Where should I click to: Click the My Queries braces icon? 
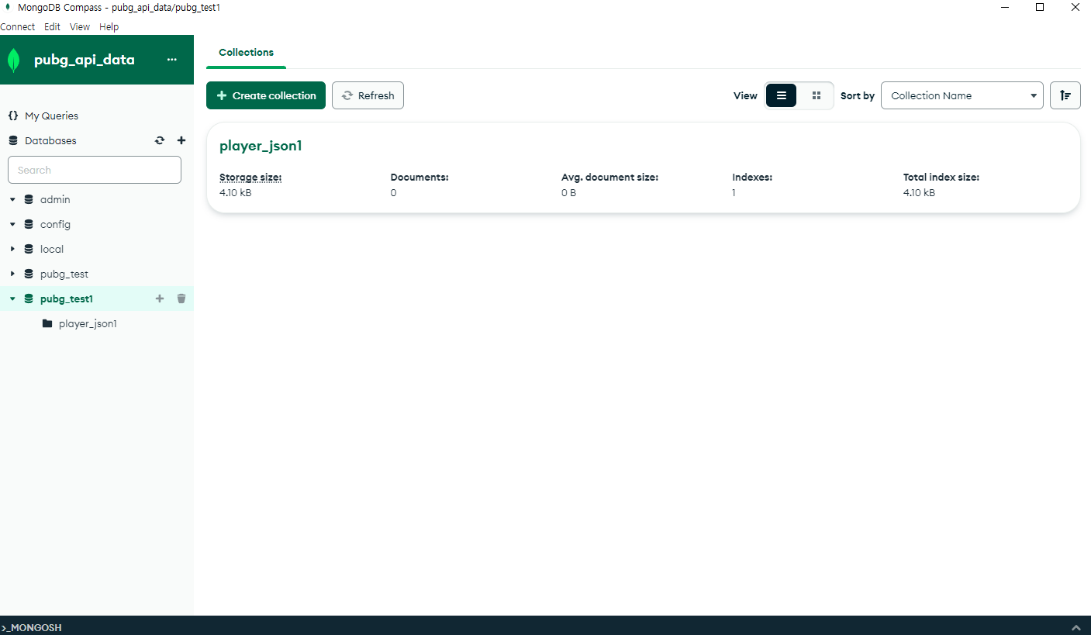(13, 116)
